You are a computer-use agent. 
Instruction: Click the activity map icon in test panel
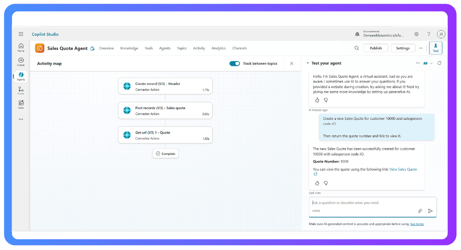click(x=426, y=63)
